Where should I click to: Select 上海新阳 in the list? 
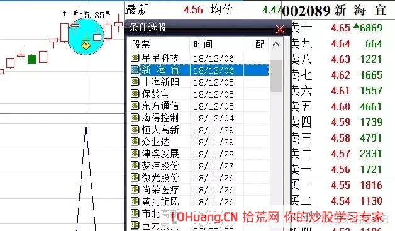160,82
